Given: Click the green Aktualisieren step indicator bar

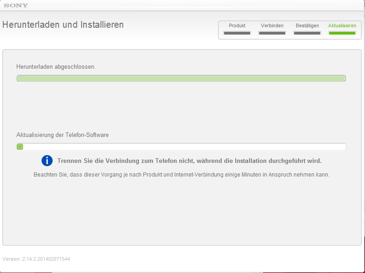Looking at the screenshot, I should click(x=342, y=33).
